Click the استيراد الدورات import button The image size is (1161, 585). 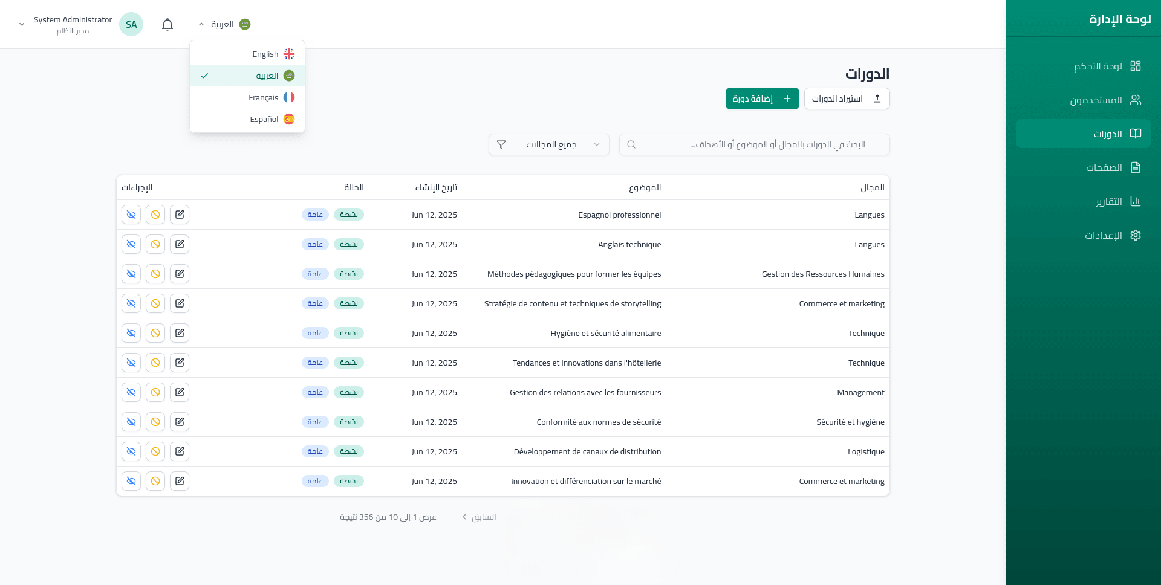(847, 99)
